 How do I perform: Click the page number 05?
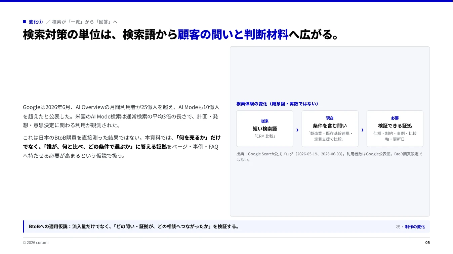427,242
